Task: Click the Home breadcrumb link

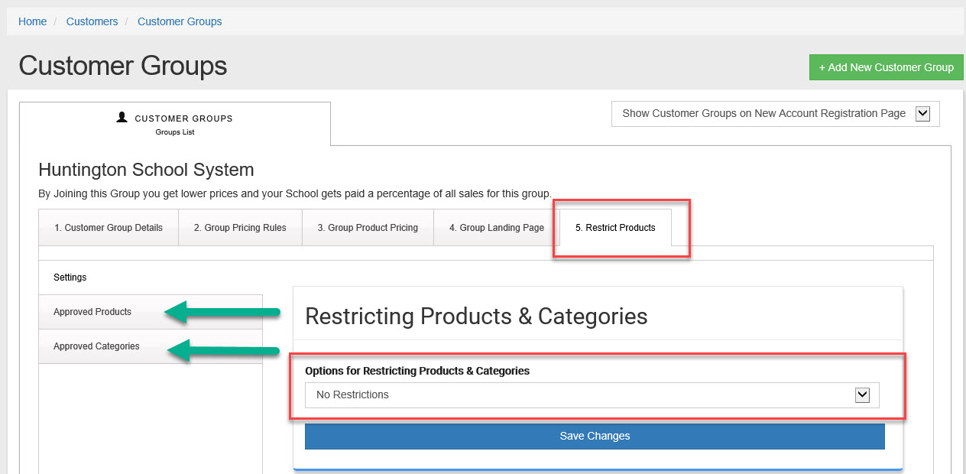Action: coord(33,21)
